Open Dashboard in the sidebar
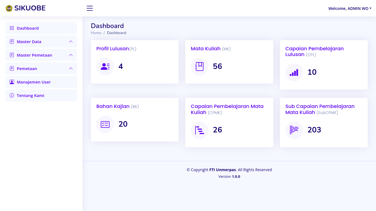376x211 pixels. 28,28
